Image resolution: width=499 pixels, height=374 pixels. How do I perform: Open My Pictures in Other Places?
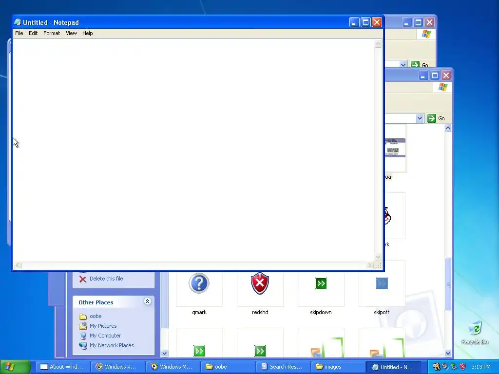pos(103,326)
